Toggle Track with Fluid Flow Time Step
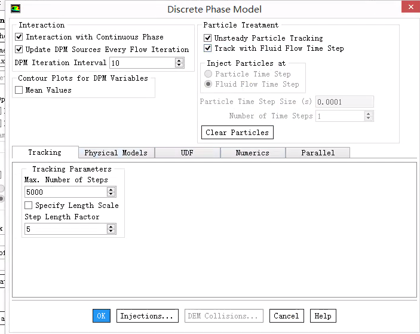420x334 pixels. (x=208, y=48)
